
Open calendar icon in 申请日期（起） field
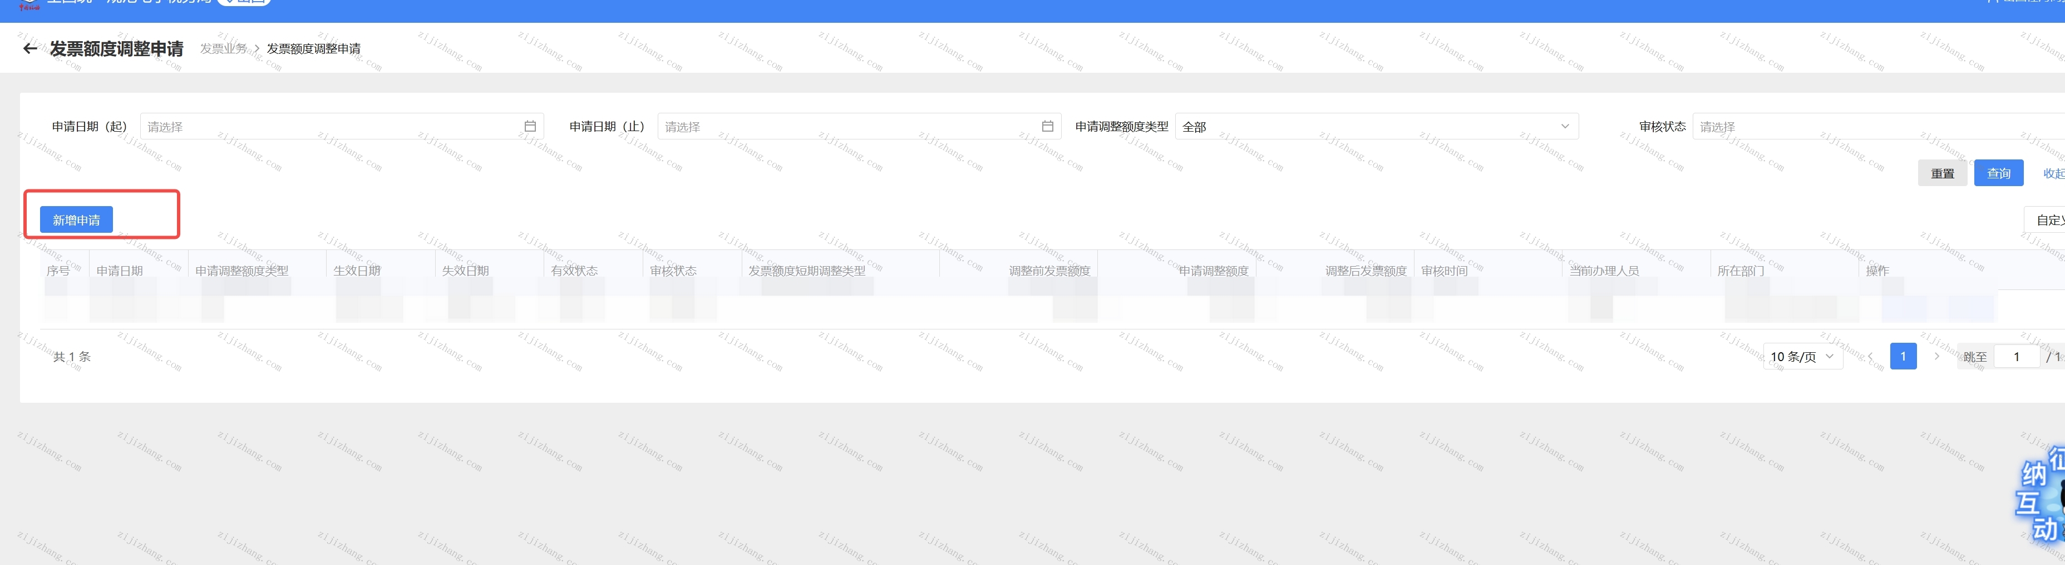(530, 127)
